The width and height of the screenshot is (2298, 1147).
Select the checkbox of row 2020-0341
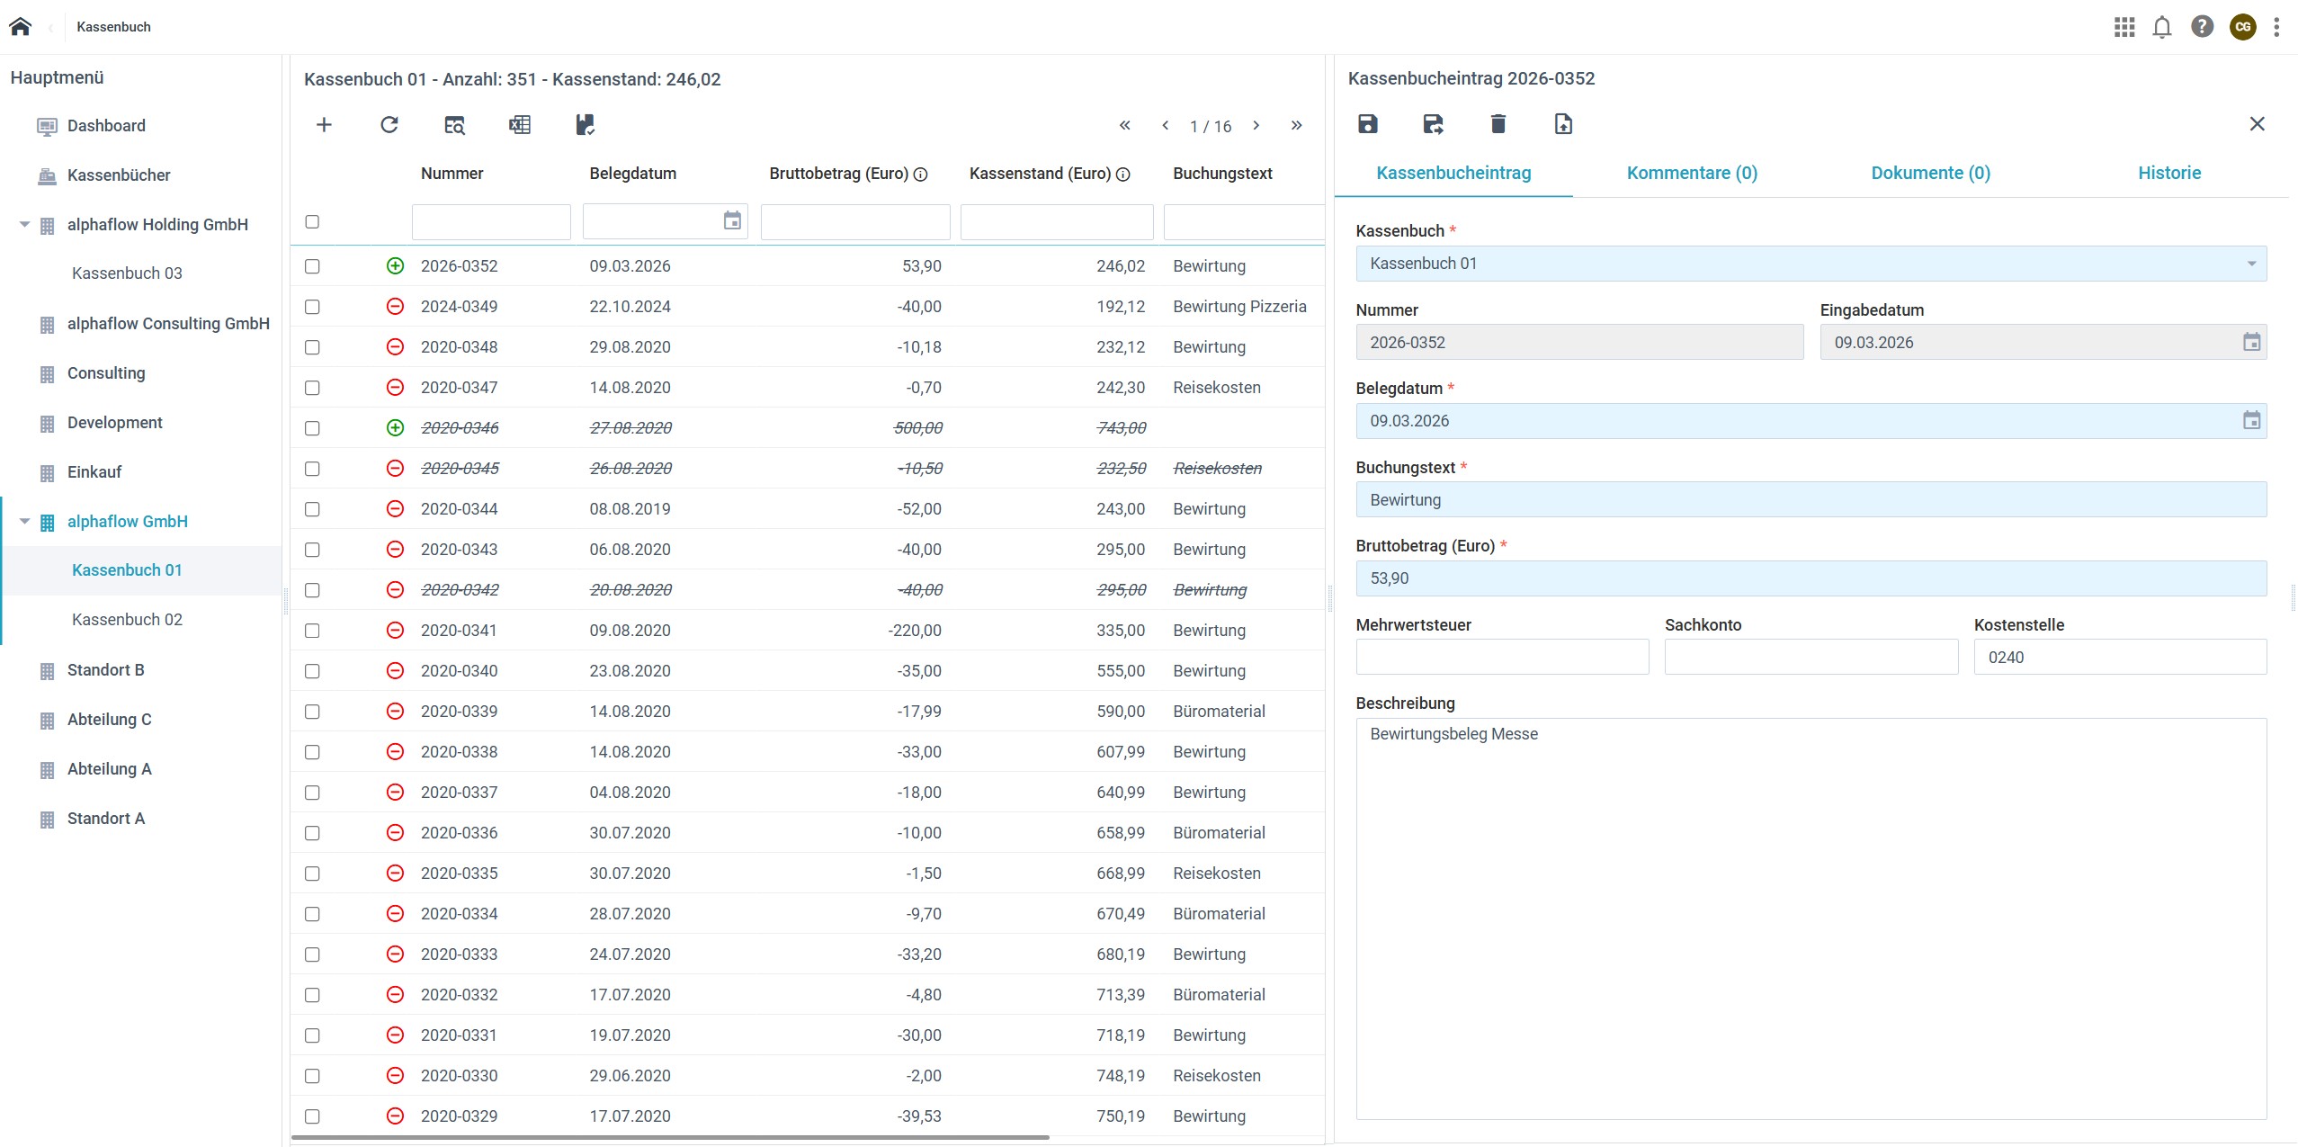(x=312, y=631)
